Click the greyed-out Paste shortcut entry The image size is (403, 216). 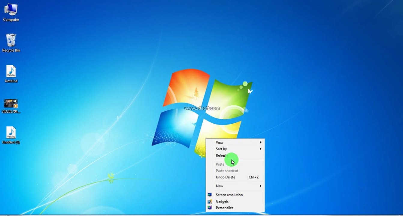(235, 171)
